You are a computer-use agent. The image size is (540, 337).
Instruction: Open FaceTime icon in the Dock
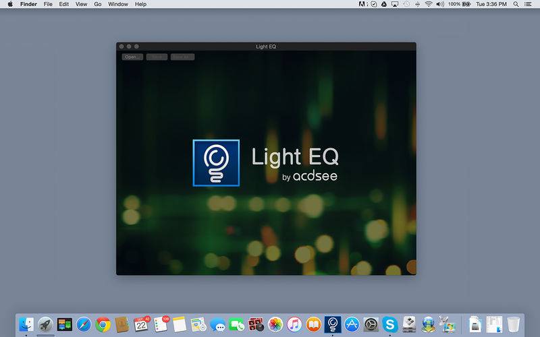click(x=237, y=324)
